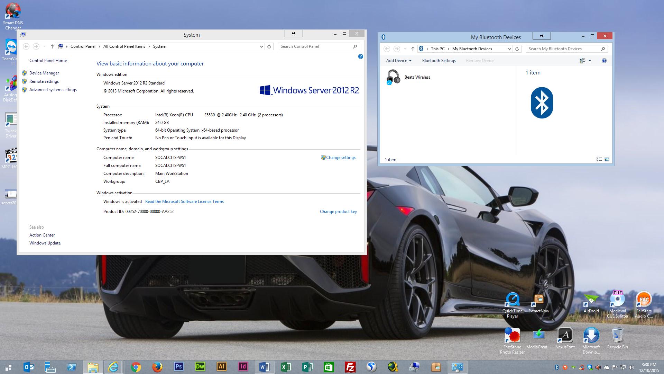Switch to large icons view in Bluetooth status bar

[607, 159]
